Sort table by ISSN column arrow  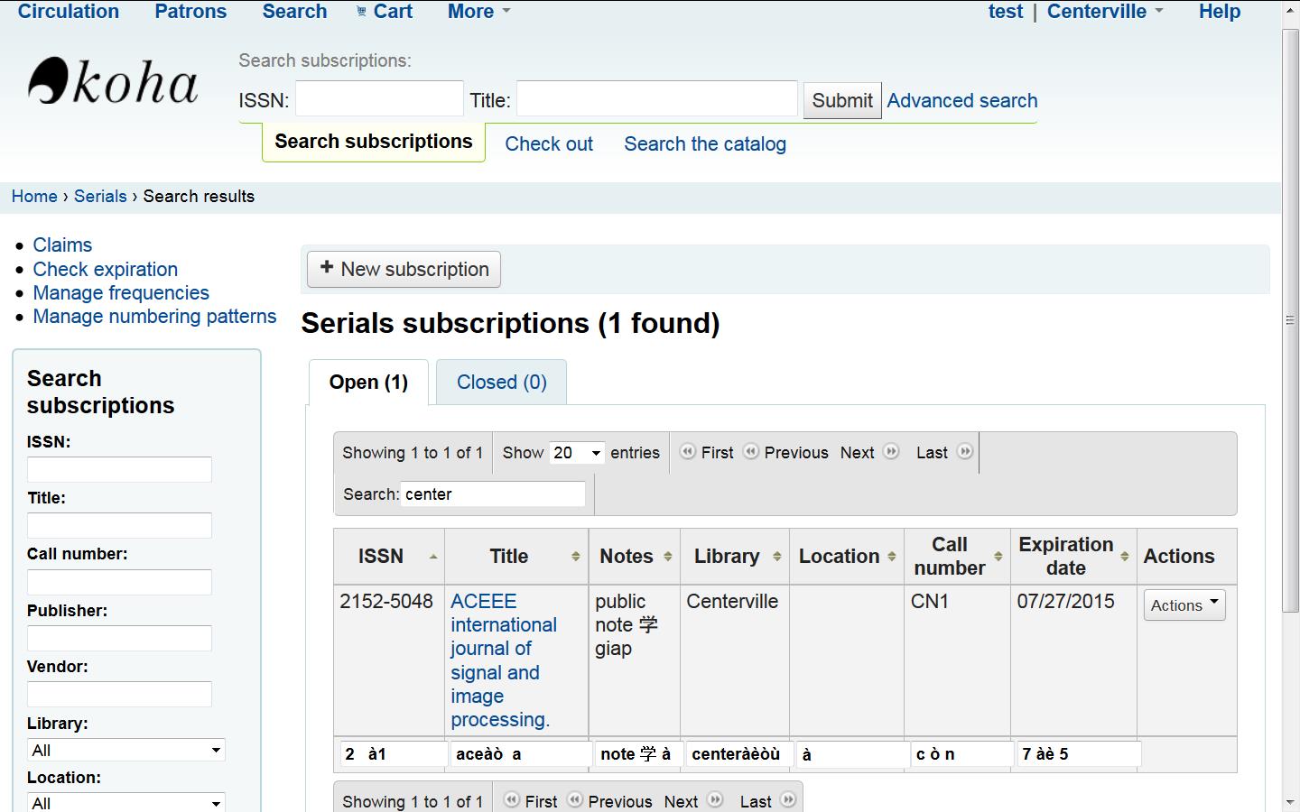(433, 557)
